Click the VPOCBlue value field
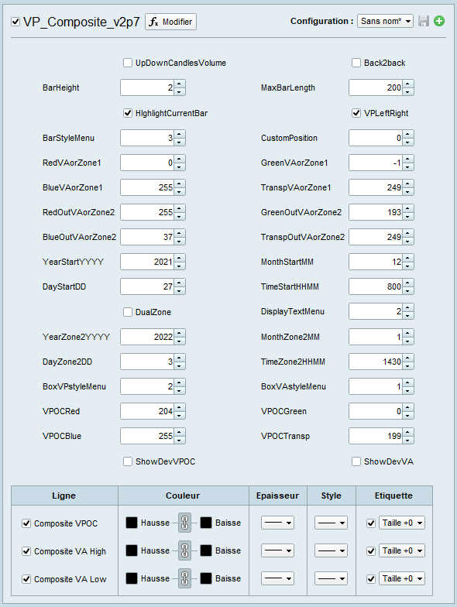 [147, 436]
